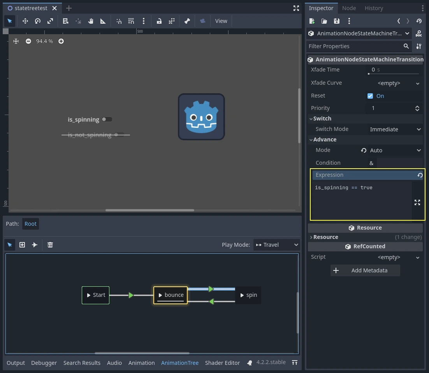Image resolution: width=429 pixels, height=373 pixels.
Task: Select the Move Mode tool
Action: point(25,21)
